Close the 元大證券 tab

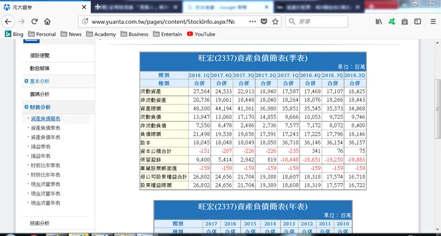[x=84, y=7]
